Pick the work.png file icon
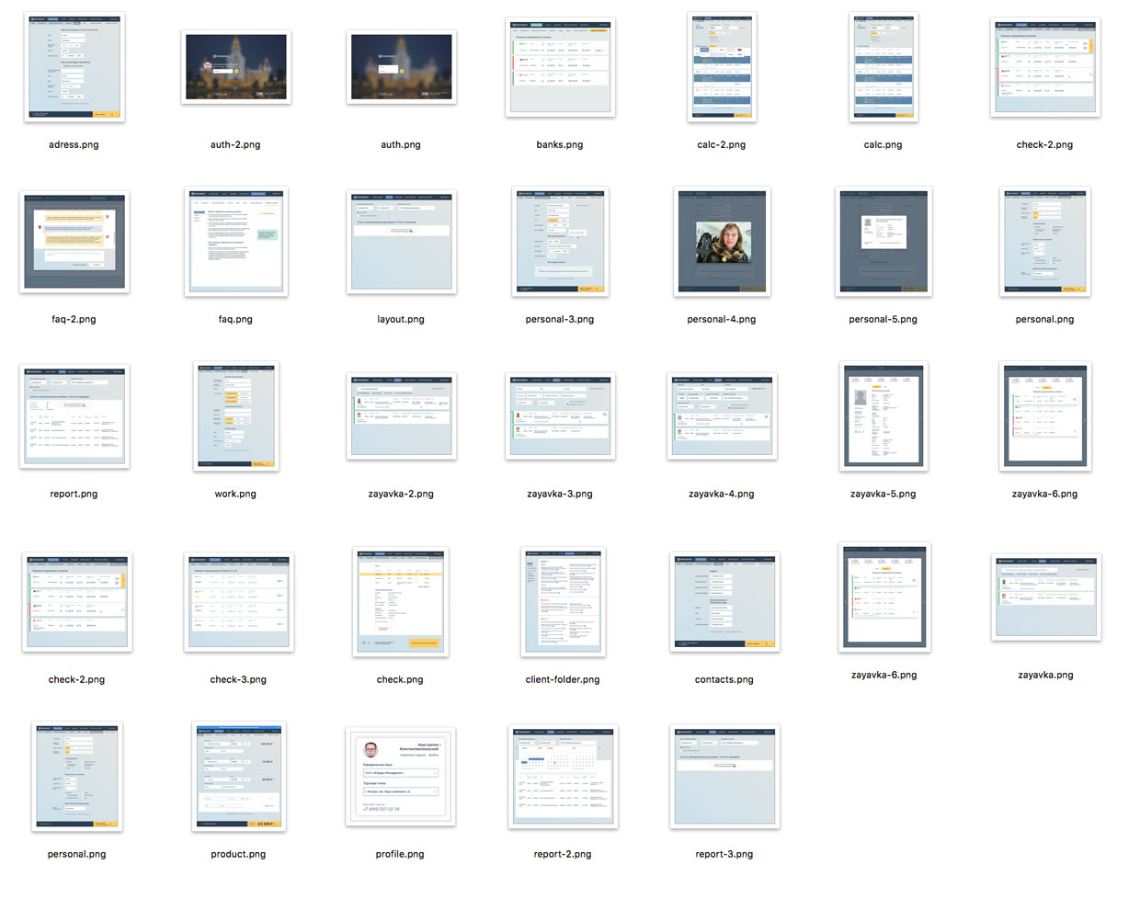The width and height of the screenshot is (1140, 910). coord(235,416)
